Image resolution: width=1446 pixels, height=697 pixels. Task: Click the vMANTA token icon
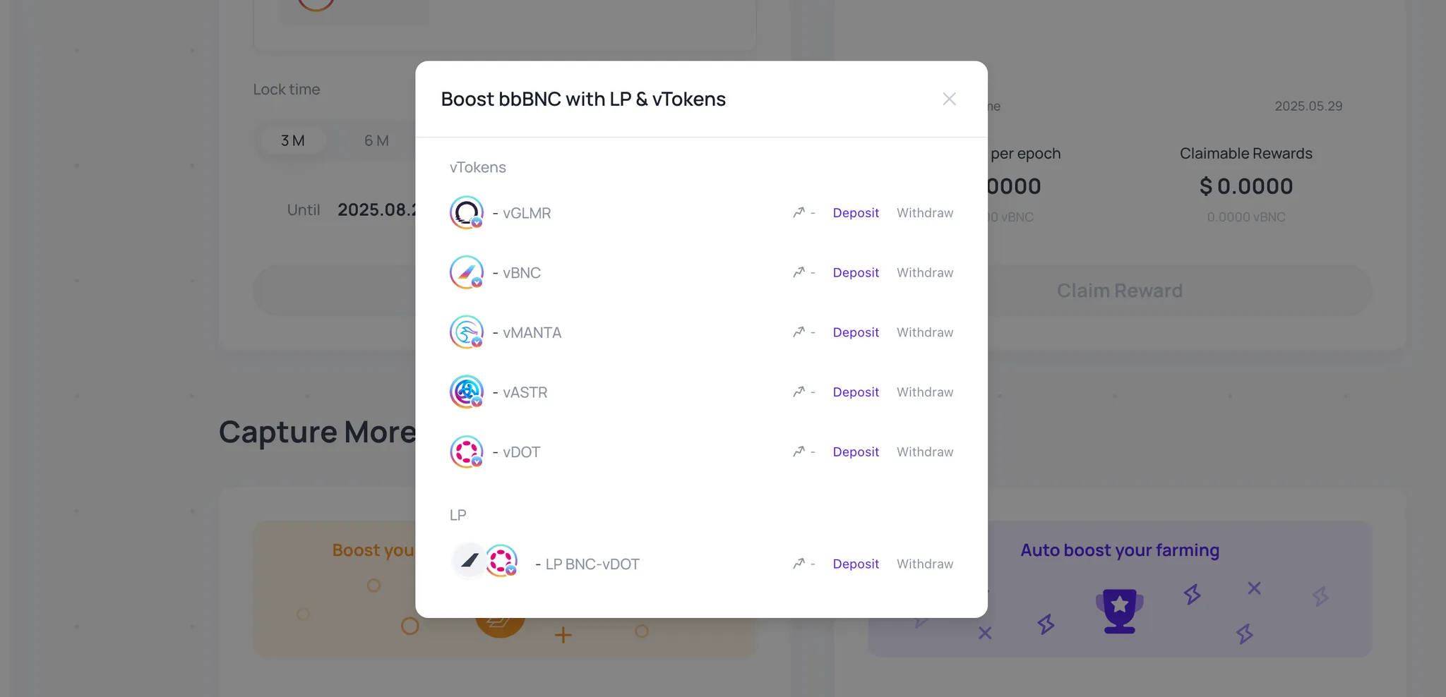(x=467, y=332)
